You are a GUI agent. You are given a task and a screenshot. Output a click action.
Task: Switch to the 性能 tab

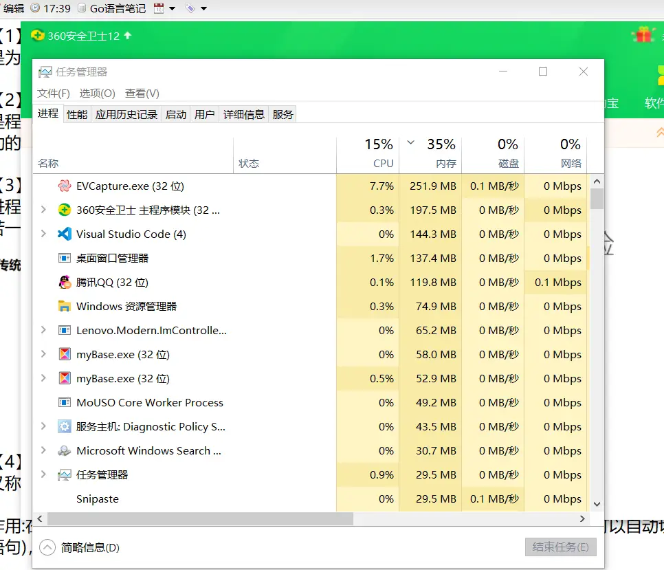[x=77, y=115]
